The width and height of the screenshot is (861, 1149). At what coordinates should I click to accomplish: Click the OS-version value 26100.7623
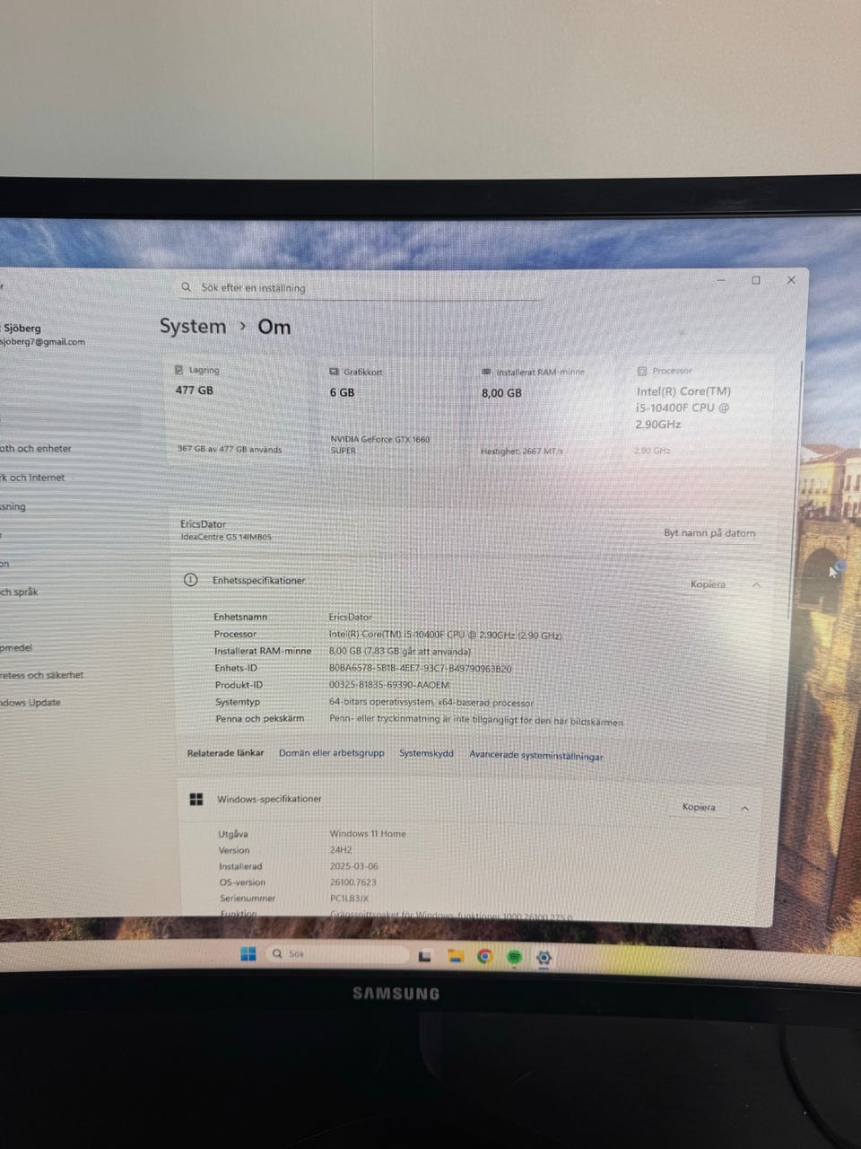coord(353,882)
